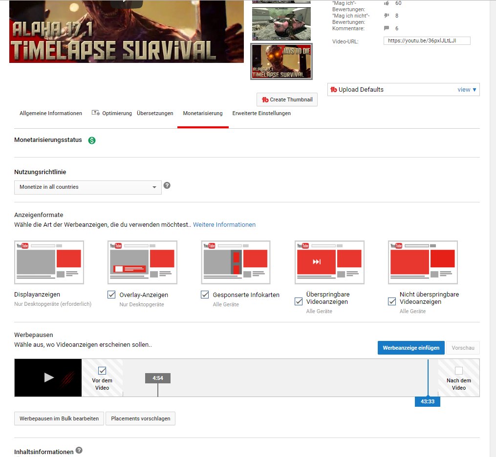Open the Erweiterte Einstellungen tab

(x=261, y=113)
